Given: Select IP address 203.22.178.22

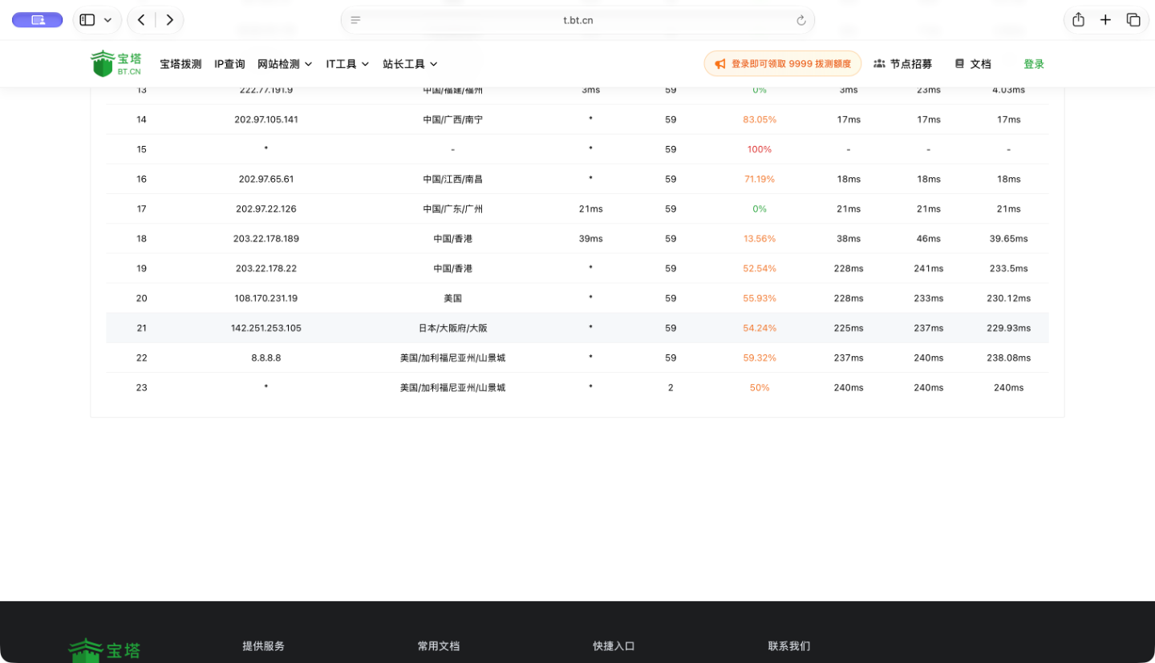Looking at the screenshot, I should tap(266, 268).
